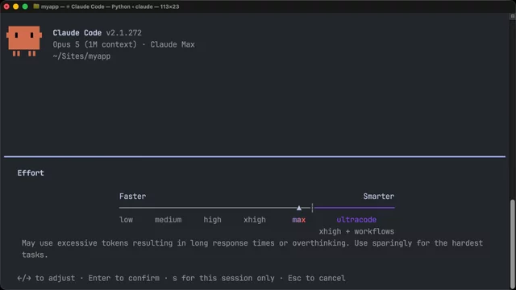Click the Faster label on slider
This screenshot has width=516, height=290.
132,197
